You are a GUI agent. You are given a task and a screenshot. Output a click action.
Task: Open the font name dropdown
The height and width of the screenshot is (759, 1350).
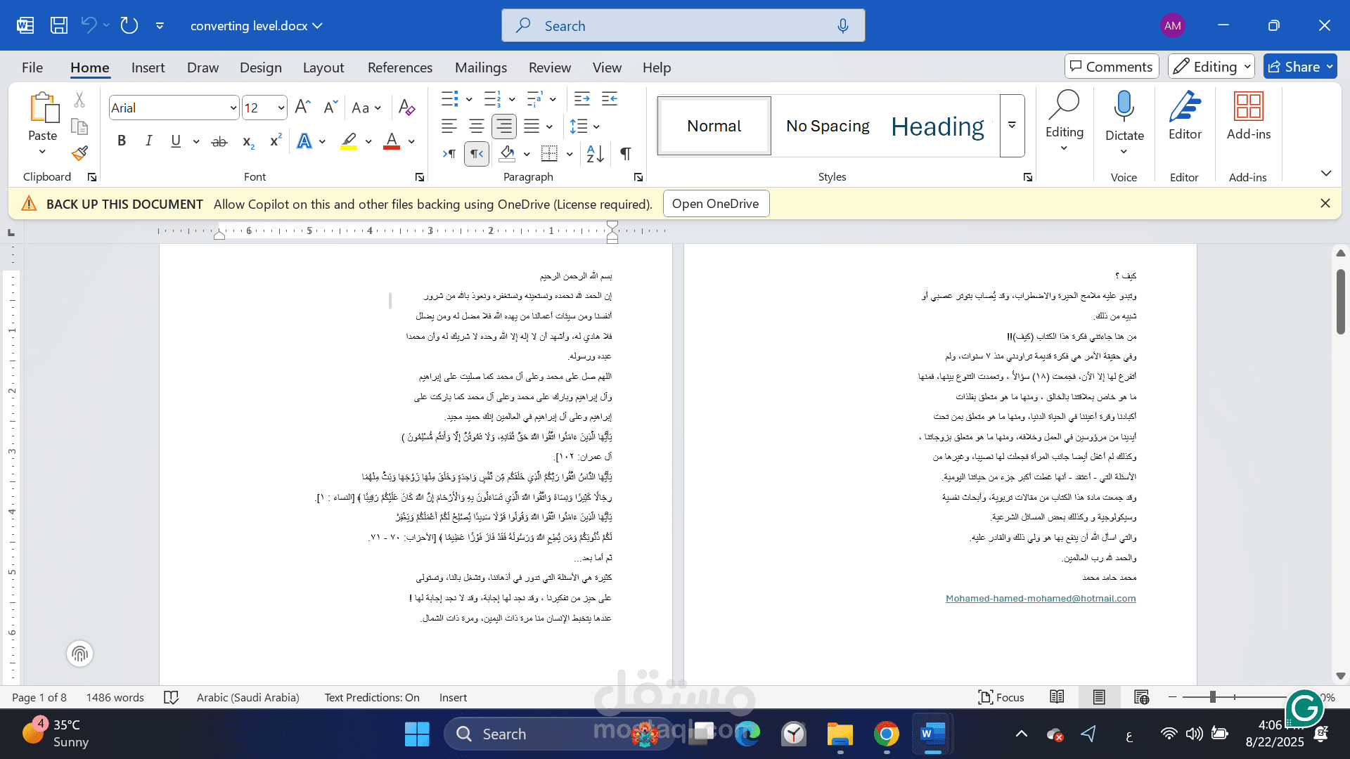click(x=233, y=108)
